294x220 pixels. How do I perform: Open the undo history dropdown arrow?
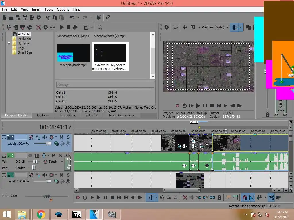[78, 17]
